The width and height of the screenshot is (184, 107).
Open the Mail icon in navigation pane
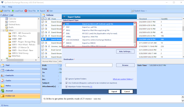(2, 65)
